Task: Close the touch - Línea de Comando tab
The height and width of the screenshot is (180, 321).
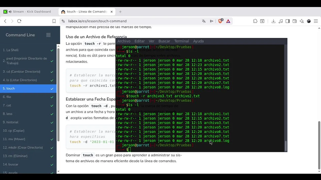Action: (112, 12)
